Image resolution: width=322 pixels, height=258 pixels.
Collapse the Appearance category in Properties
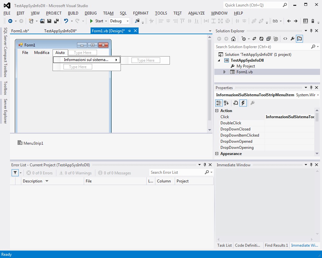(217, 154)
